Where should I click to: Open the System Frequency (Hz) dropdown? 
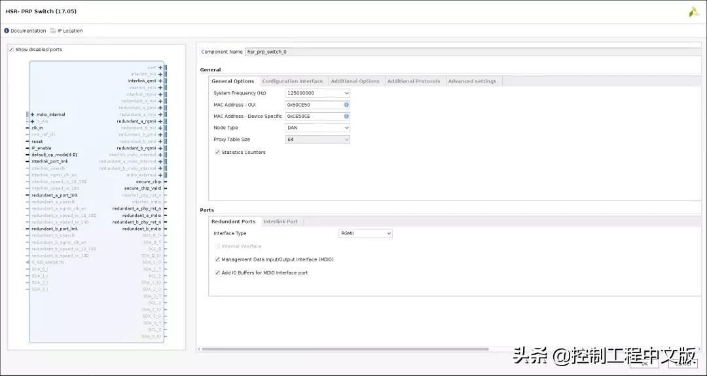(317, 93)
